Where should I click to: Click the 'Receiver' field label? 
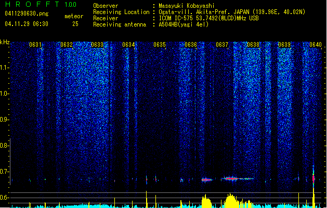106,18
